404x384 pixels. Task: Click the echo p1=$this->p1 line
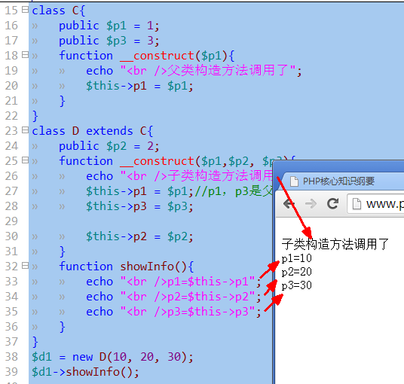click(x=173, y=282)
